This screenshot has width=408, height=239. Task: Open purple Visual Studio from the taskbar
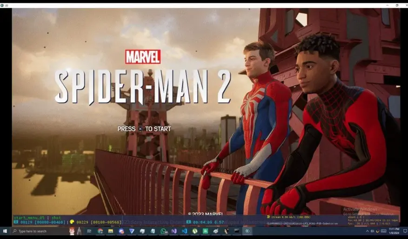(174, 231)
